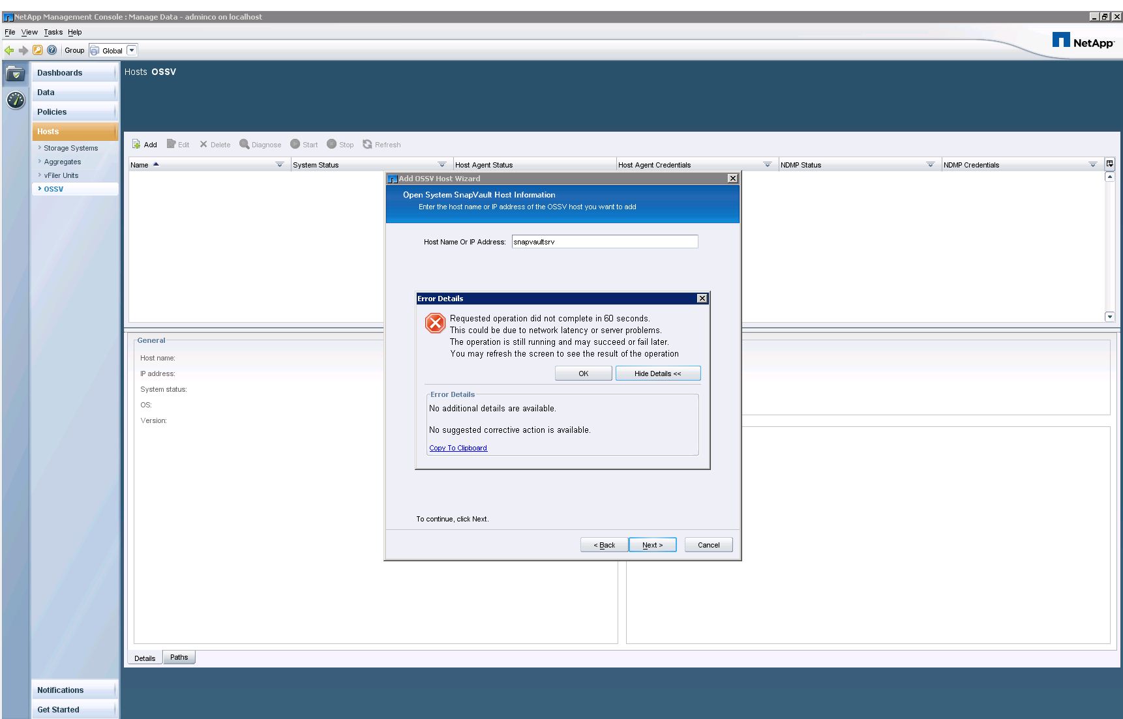1123x719 pixels.
Task: Open the Policies navigation section
Action: coord(74,112)
